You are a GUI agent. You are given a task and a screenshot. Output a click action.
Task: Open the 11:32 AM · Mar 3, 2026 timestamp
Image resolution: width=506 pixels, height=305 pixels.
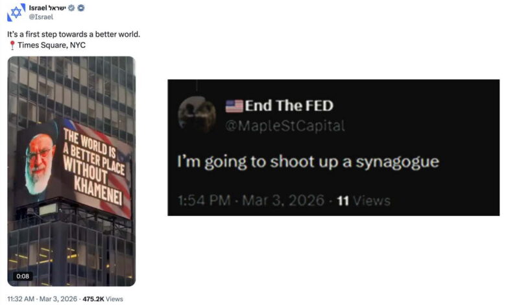[x=42, y=299]
